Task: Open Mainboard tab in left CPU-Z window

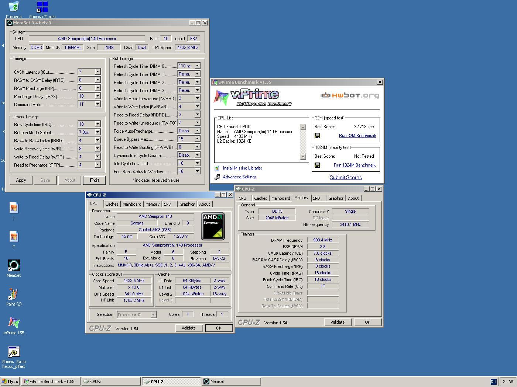Action: click(132, 204)
